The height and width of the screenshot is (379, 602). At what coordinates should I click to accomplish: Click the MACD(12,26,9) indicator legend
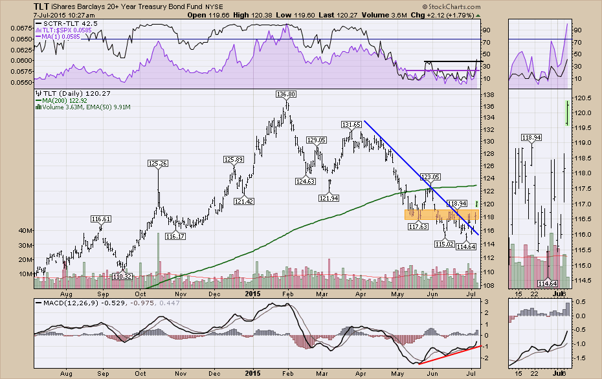pyautogui.click(x=108, y=303)
